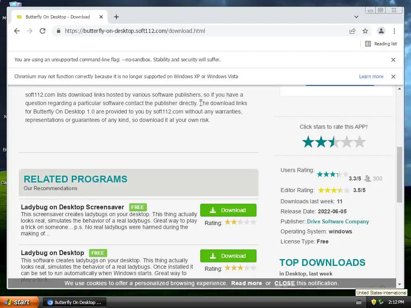Close the Butterfly On Desktop tab

(101, 17)
